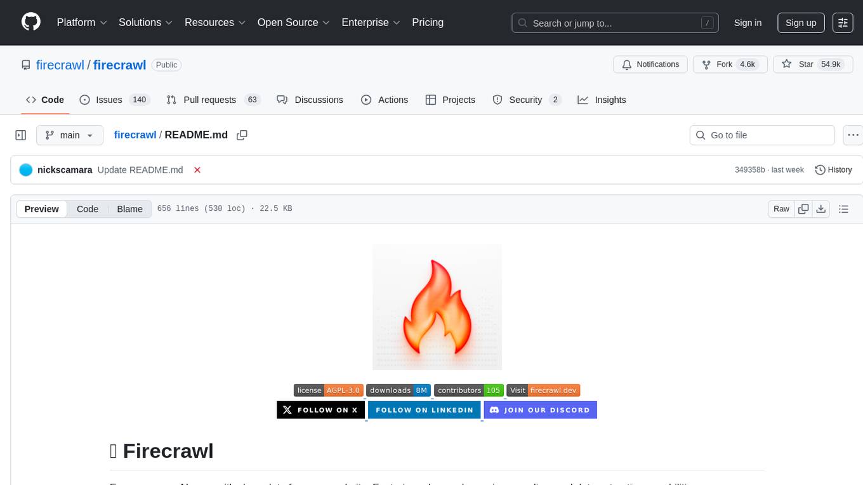This screenshot has width=863, height=485.
Task: Click the Join our Discord badge
Action: point(541,410)
